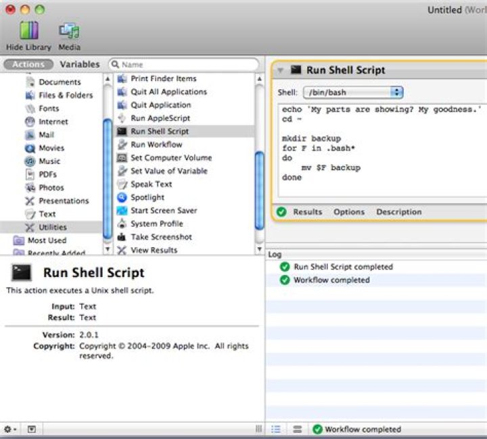Click the Start Screen Saver action icon
The height and width of the screenshot is (439, 487).
click(122, 211)
